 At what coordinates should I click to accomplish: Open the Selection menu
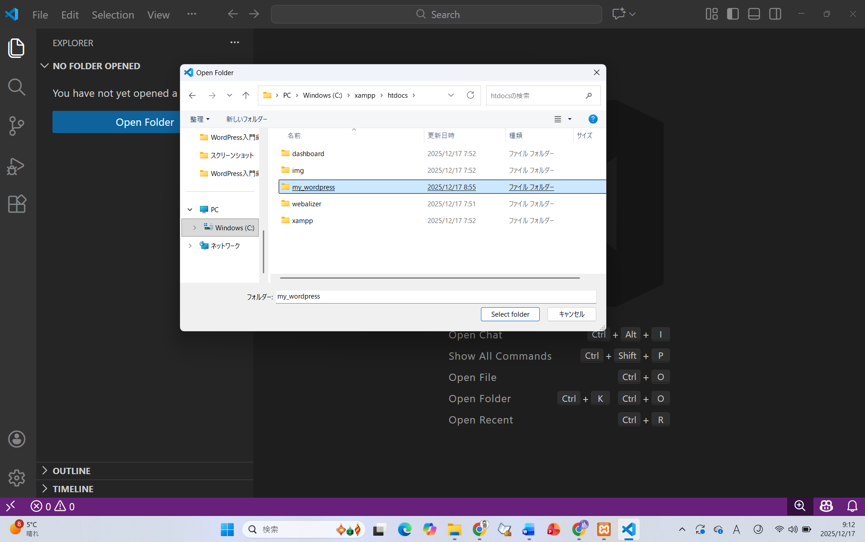pos(113,15)
